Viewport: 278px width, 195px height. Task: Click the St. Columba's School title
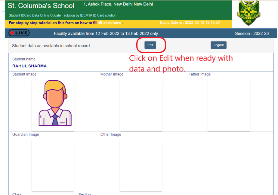coord(41,6)
